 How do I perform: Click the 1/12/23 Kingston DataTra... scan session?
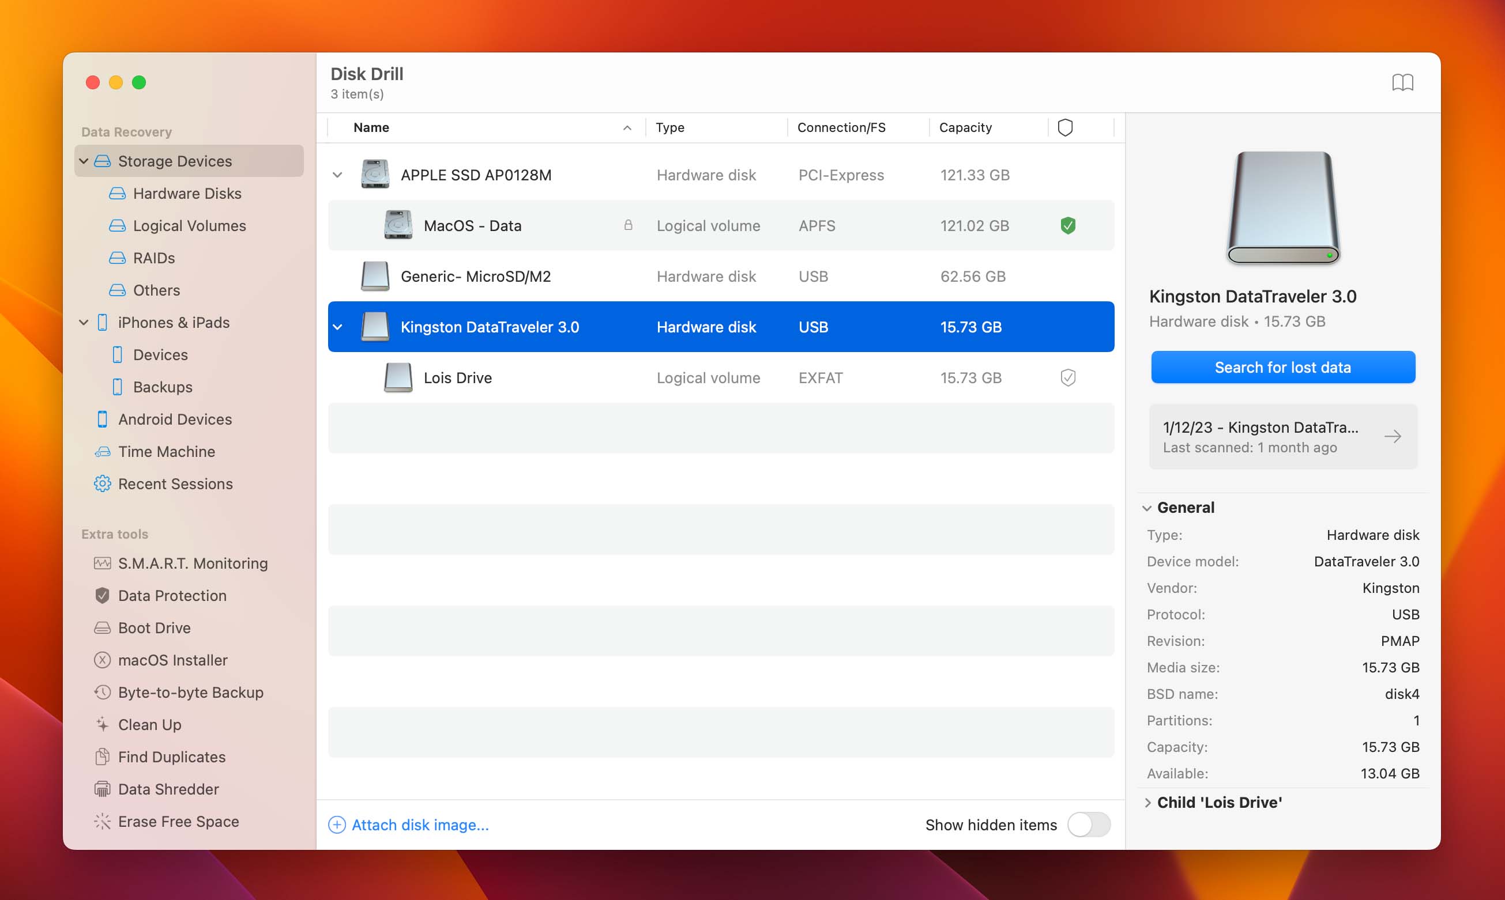[x=1282, y=436]
